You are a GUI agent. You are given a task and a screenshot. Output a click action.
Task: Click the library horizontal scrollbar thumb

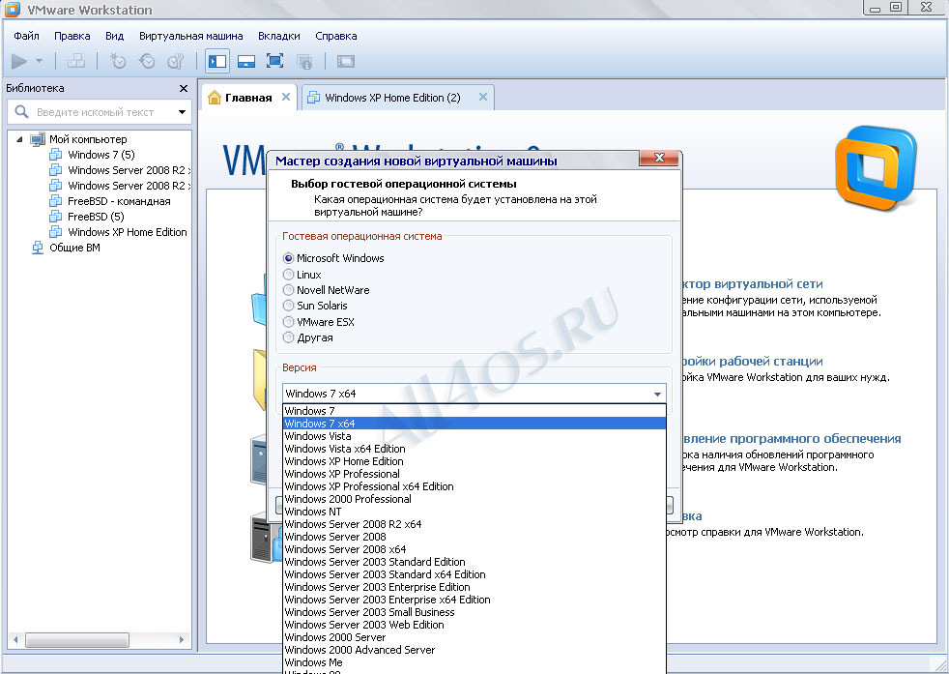point(77,639)
